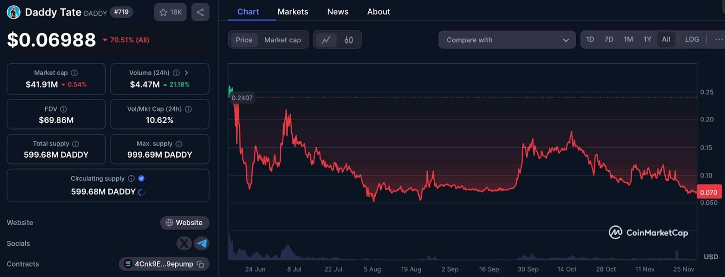Click the share icon button
This screenshot has height=277, width=725.
click(x=200, y=12)
